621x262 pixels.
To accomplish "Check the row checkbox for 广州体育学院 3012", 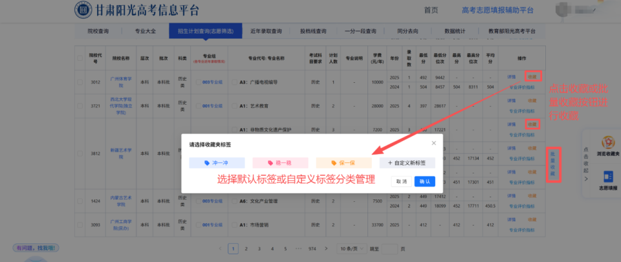I will point(80,82).
